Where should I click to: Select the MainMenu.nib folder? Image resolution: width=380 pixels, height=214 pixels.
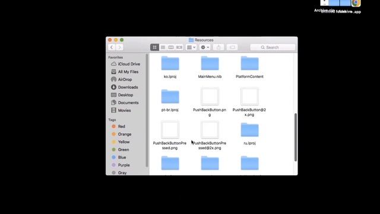point(210,64)
